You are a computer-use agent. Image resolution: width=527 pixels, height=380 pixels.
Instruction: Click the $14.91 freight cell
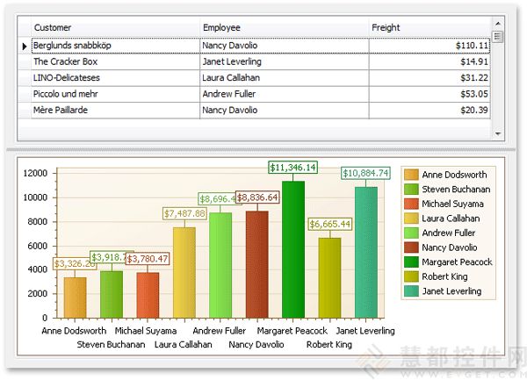click(429, 61)
